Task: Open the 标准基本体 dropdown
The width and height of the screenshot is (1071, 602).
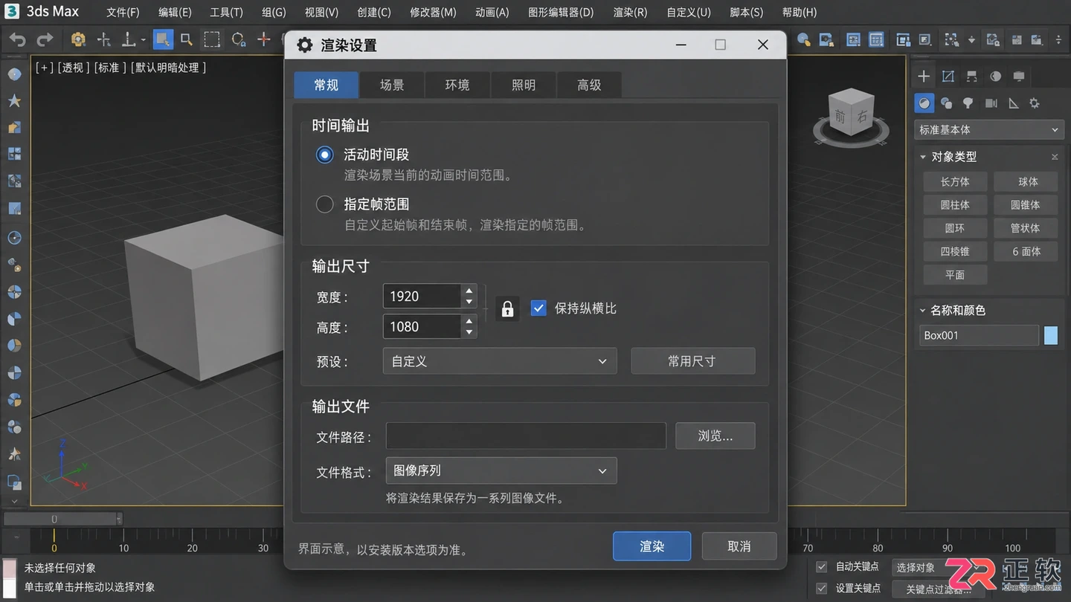Action: point(988,129)
